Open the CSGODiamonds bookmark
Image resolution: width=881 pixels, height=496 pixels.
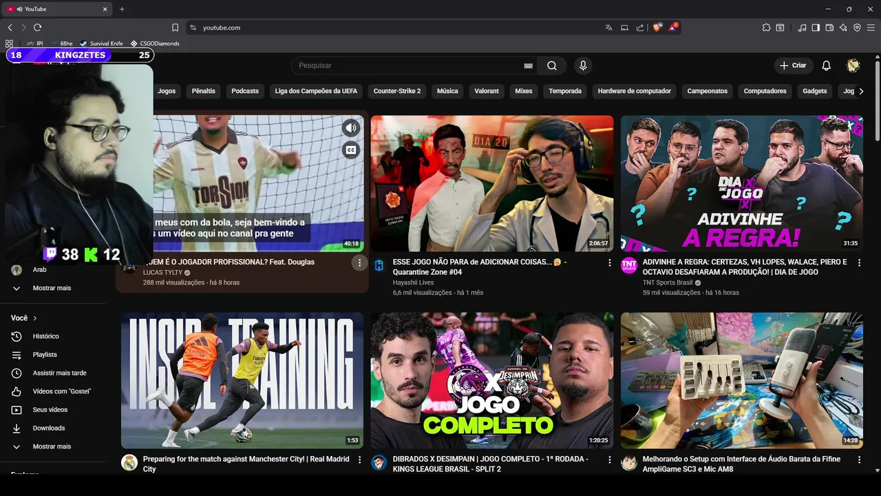tap(155, 43)
